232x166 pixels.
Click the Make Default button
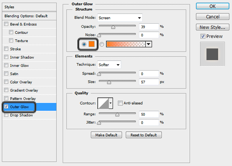coord(106,135)
